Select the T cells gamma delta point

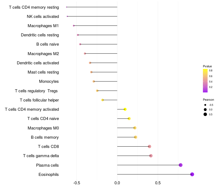click(151, 156)
